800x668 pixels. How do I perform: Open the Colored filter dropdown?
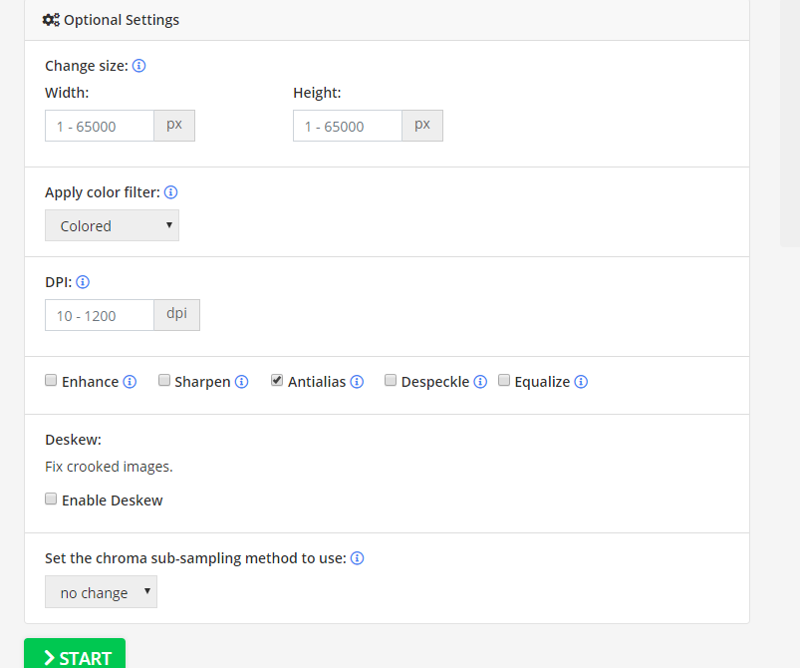(x=112, y=225)
